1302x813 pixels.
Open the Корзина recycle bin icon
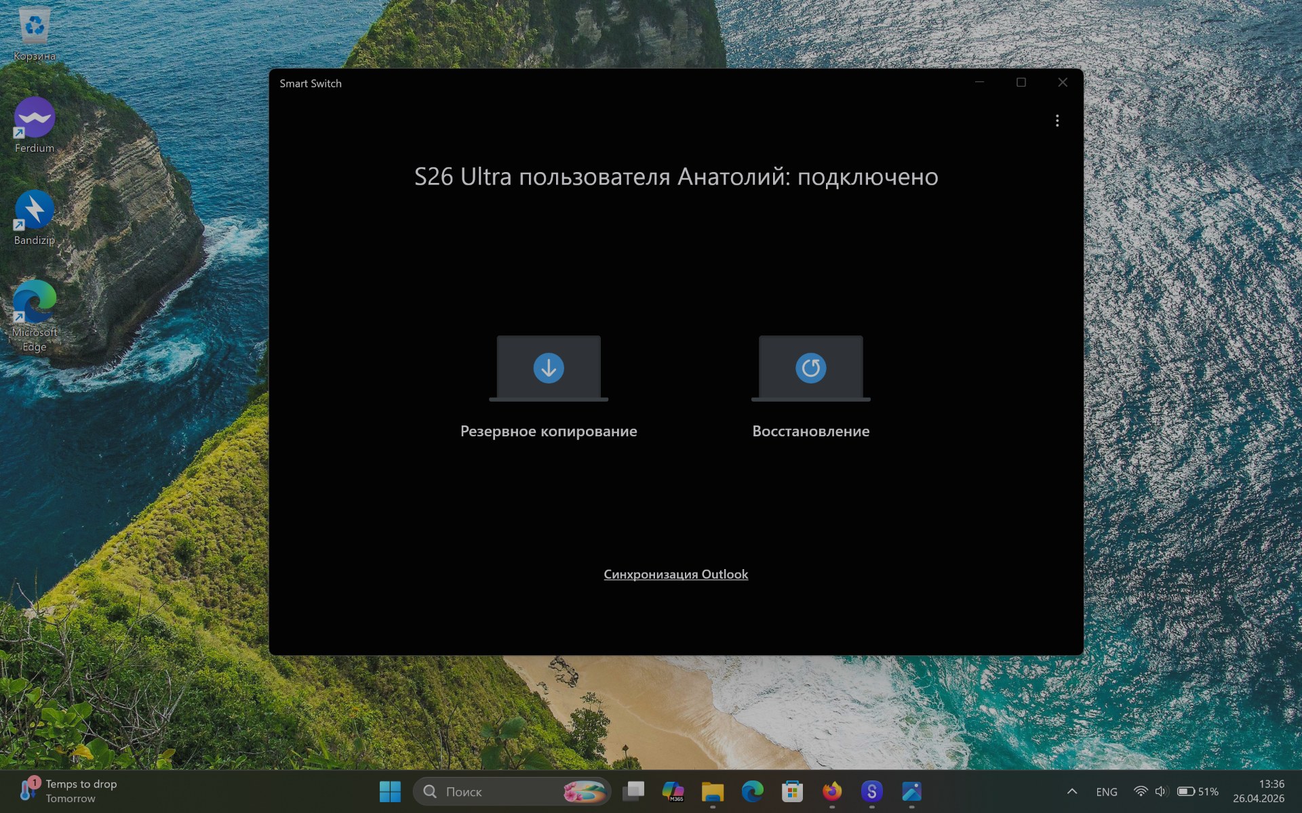(35, 27)
